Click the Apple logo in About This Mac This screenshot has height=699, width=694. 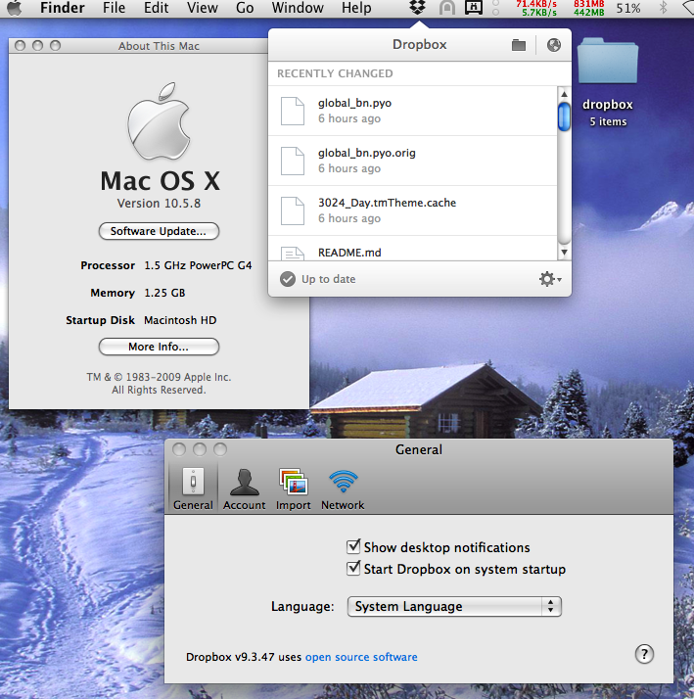click(159, 120)
